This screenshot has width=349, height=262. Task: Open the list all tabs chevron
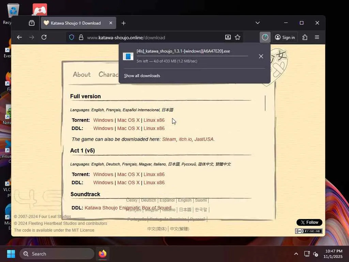tap(258, 23)
